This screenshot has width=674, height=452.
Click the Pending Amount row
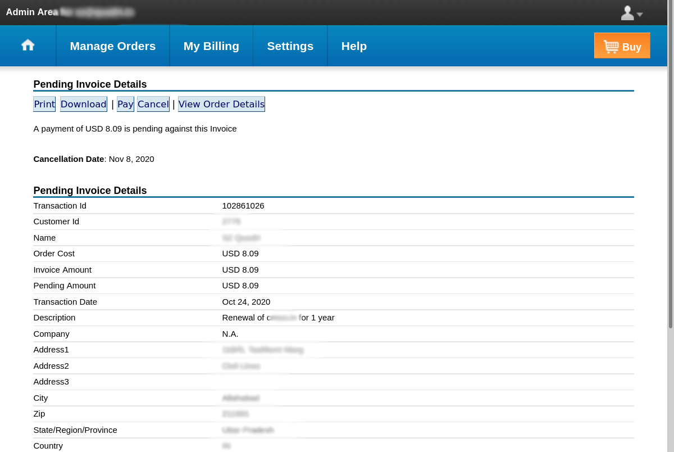240,286
